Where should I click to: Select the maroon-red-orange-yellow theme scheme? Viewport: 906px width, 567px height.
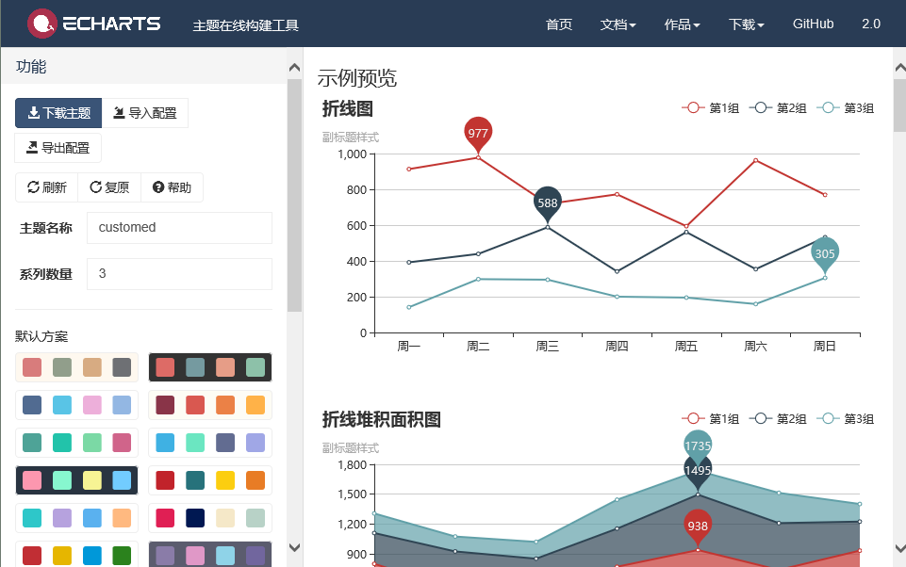click(210, 405)
